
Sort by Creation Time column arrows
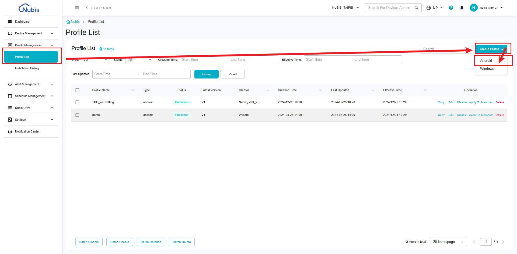click(x=320, y=90)
